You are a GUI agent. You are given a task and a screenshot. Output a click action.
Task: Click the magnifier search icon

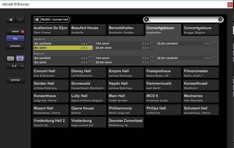click(146, 19)
